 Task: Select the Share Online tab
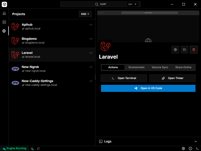click(x=183, y=67)
